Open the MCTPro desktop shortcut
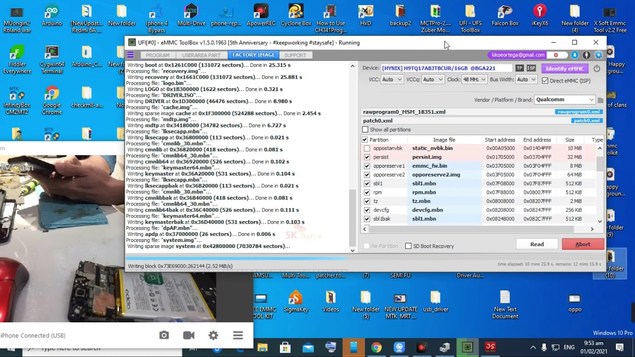The image size is (635, 357). click(435, 18)
